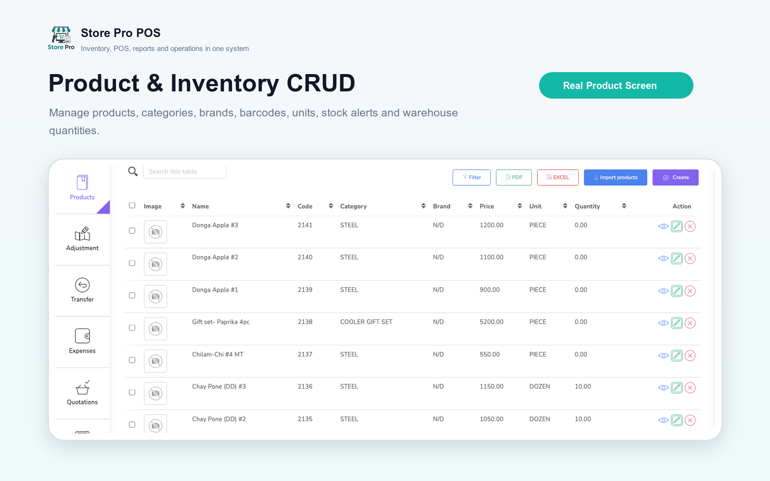
Task: Export the table as PDF
Action: [514, 177]
